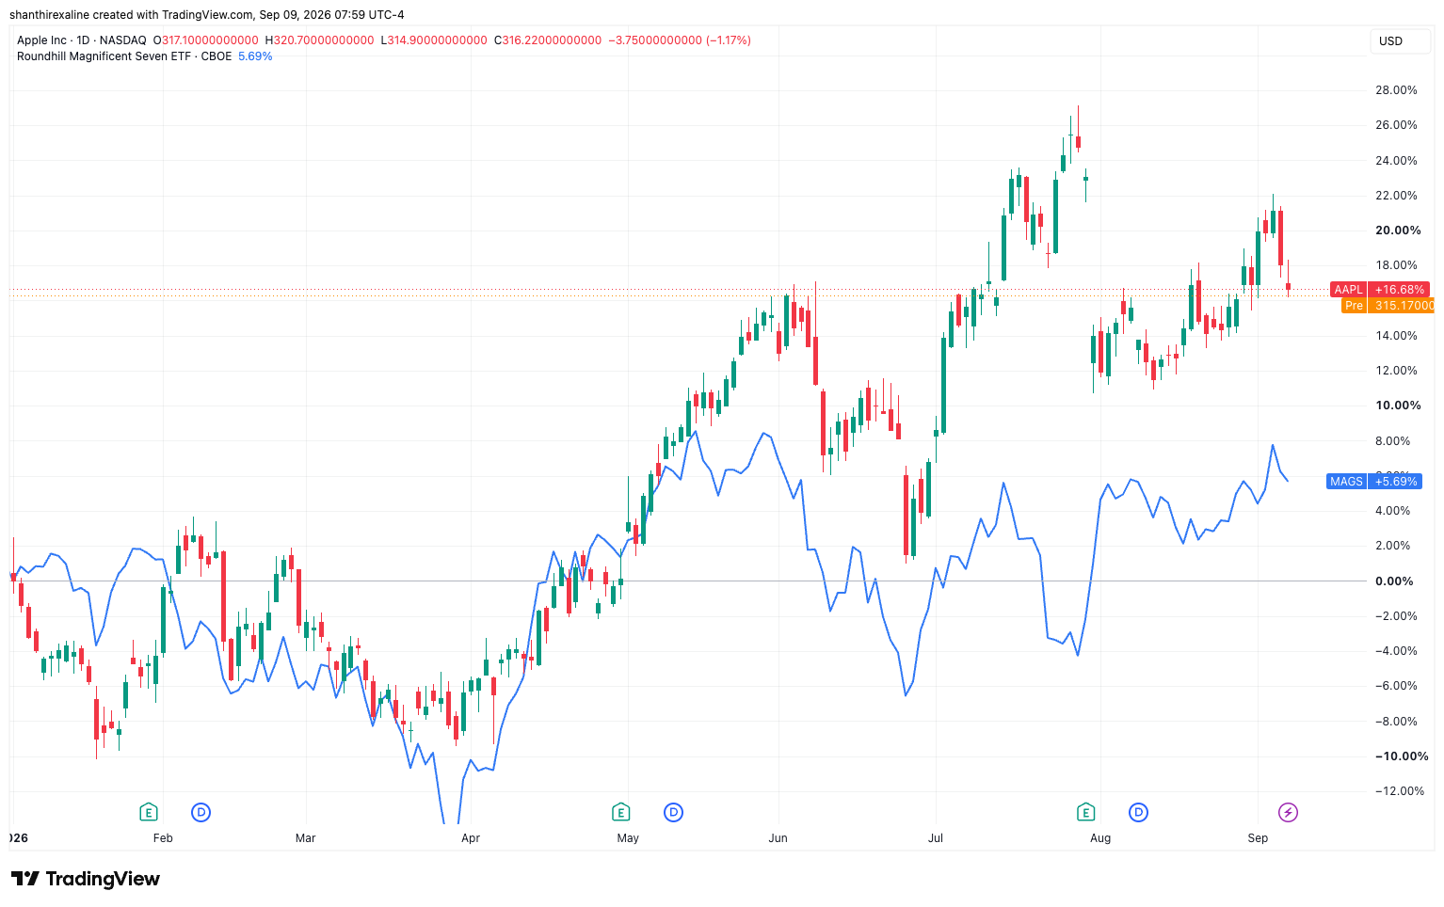1444x907 pixels.
Task: Click the −3.75 (−1.17%) change value
Action: tap(680, 40)
